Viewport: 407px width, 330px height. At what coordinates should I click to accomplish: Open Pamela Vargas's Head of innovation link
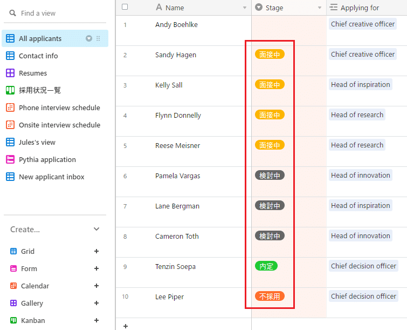361,176
